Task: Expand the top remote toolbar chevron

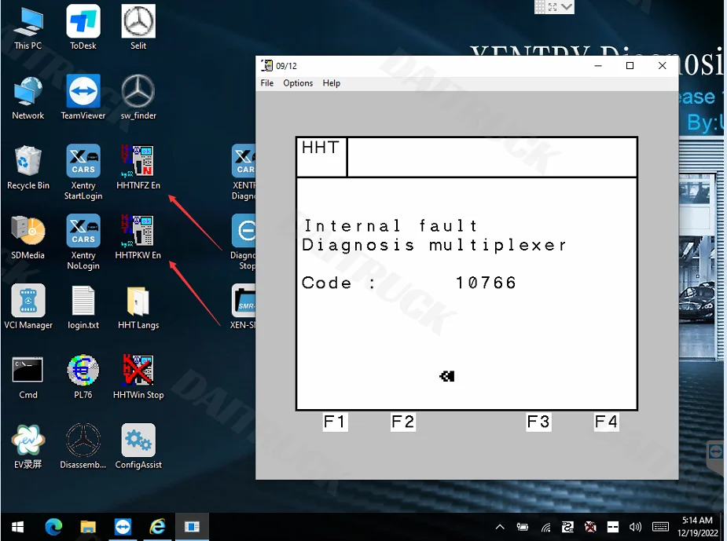Action: (x=567, y=6)
